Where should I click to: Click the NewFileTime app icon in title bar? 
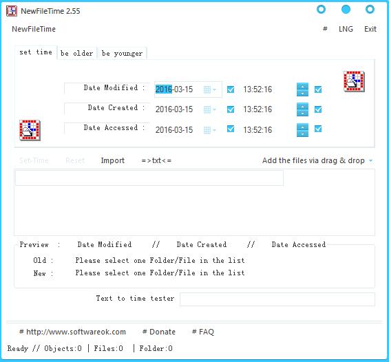tap(12, 11)
